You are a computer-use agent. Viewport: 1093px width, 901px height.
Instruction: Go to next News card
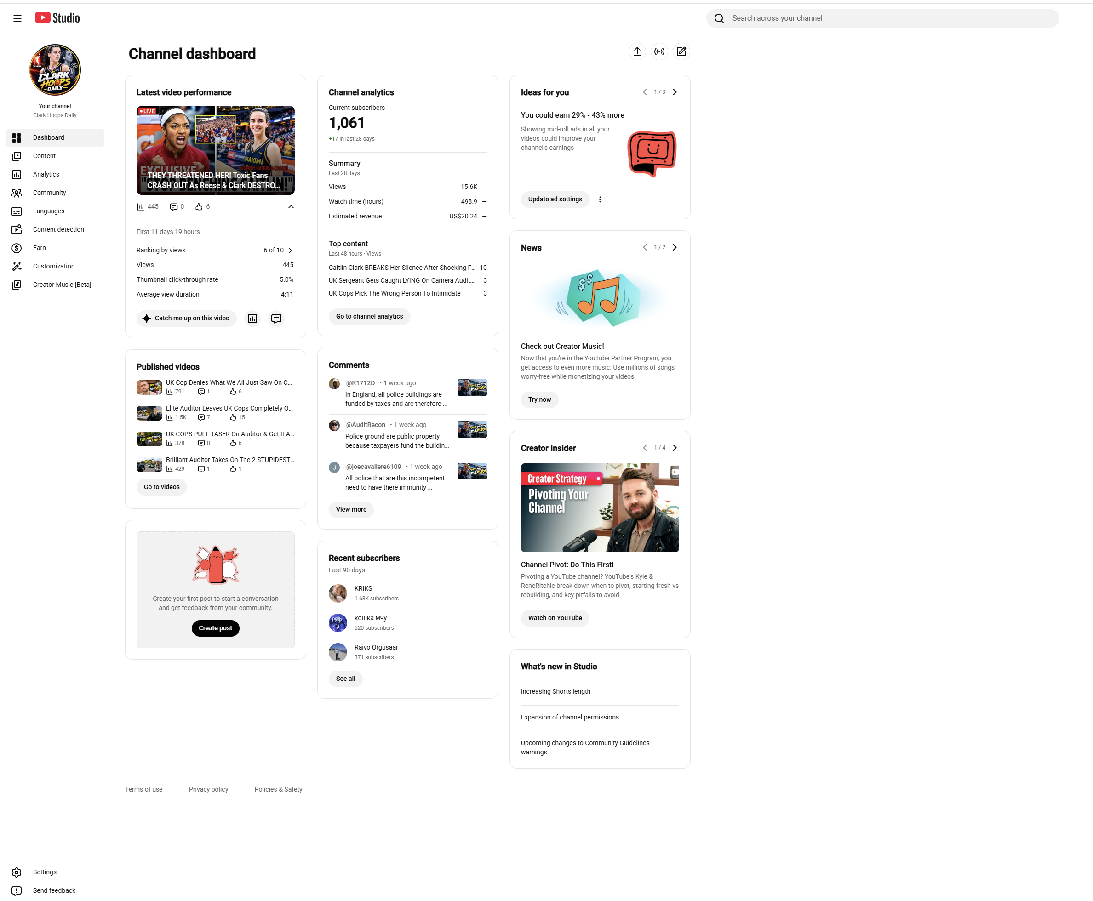click(675, 248)
